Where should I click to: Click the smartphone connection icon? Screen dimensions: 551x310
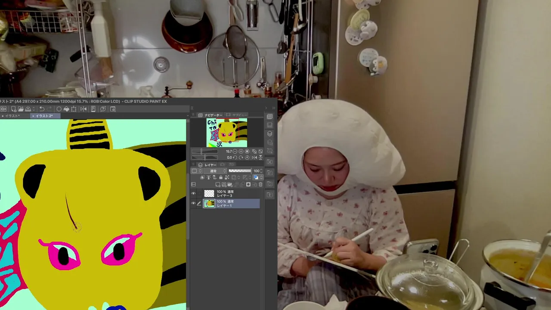(93, 109)
